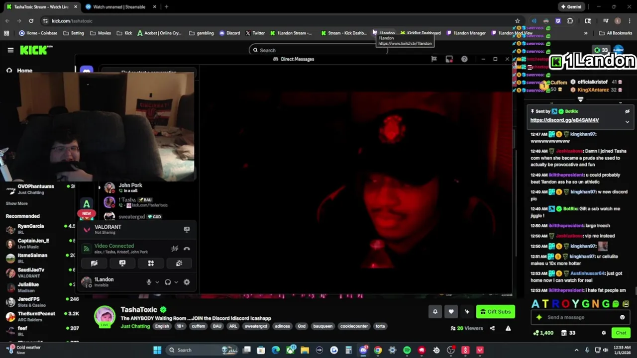The width and height of the screenshot is (637, 358).
Task: Open Discord inbox icon in title bar
Action: 449,59
